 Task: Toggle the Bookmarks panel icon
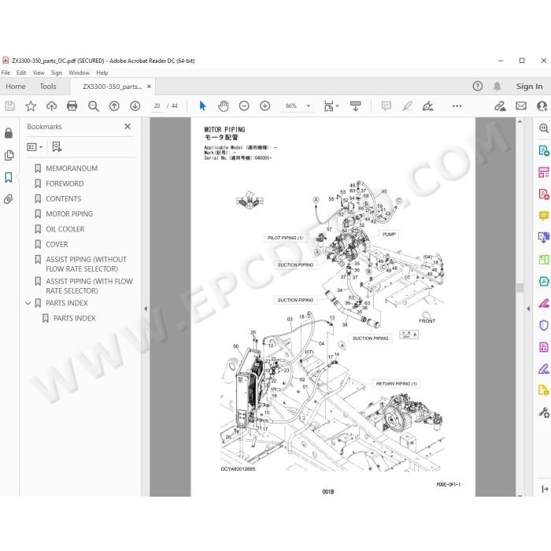pos(9,177)
